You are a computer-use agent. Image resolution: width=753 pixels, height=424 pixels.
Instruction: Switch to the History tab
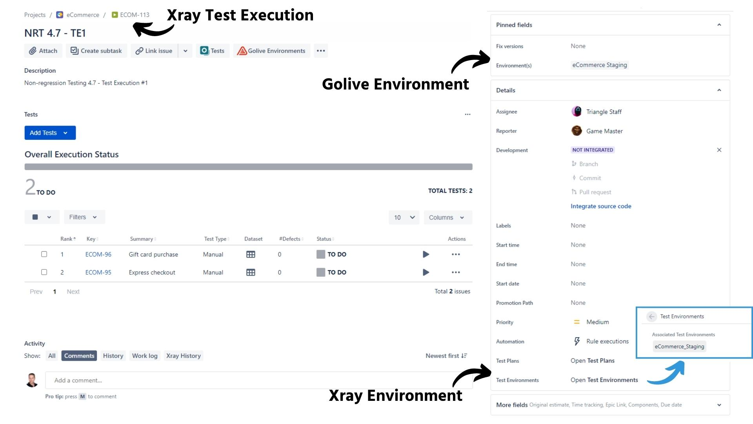tap(113, 356)
